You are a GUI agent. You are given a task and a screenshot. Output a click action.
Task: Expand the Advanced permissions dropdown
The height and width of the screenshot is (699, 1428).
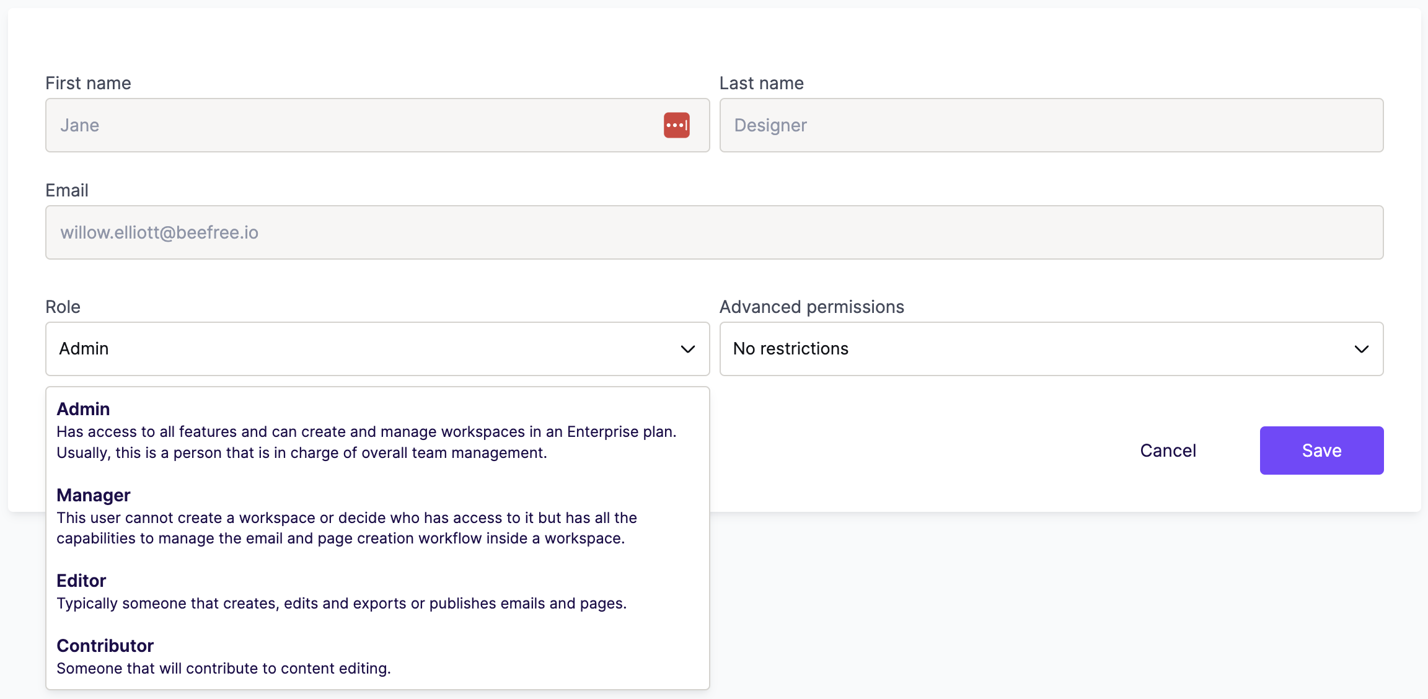(x=1051, y=349)
